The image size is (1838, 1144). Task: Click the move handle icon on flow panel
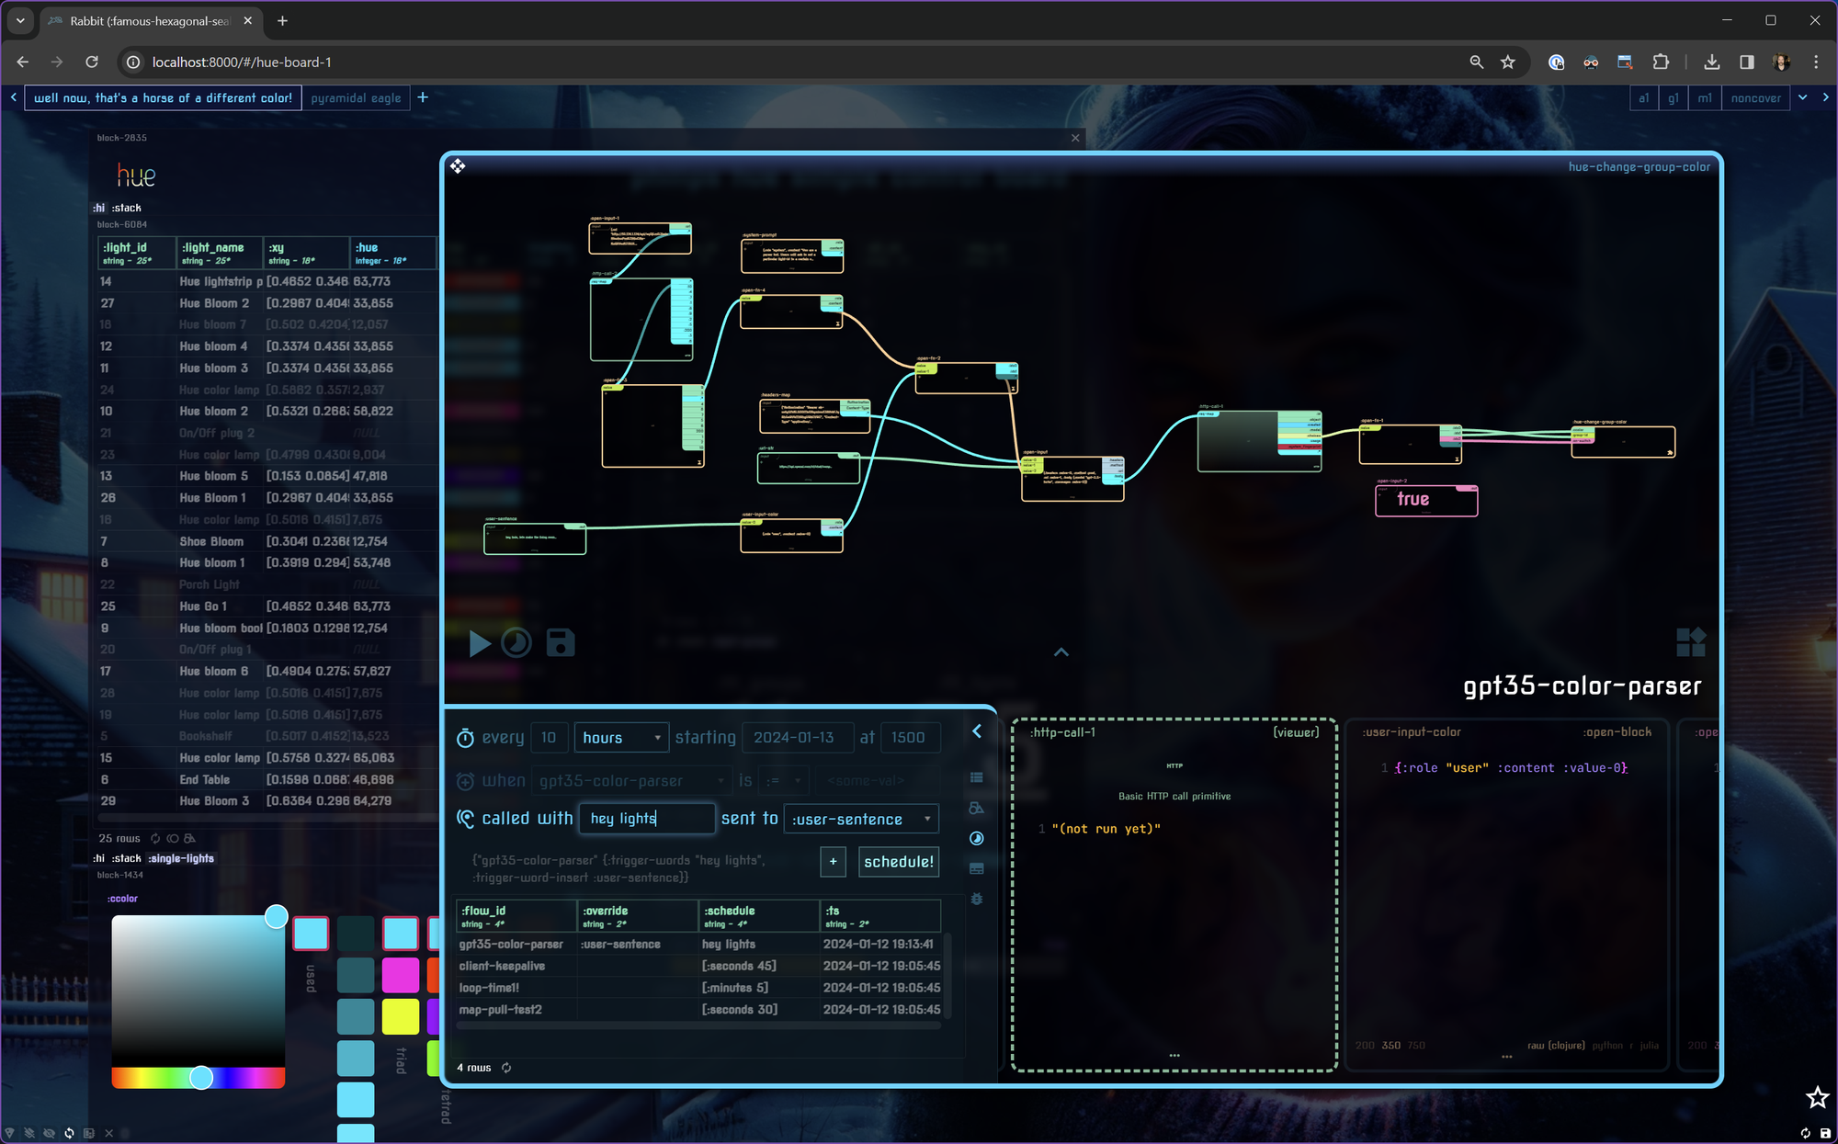(458, 166)
